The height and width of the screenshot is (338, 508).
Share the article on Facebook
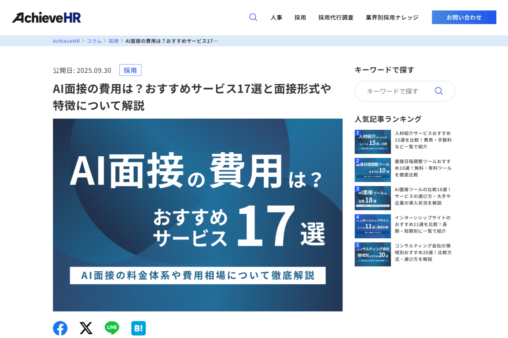(60, 328)
